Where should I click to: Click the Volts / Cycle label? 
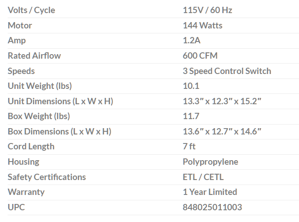31,10
